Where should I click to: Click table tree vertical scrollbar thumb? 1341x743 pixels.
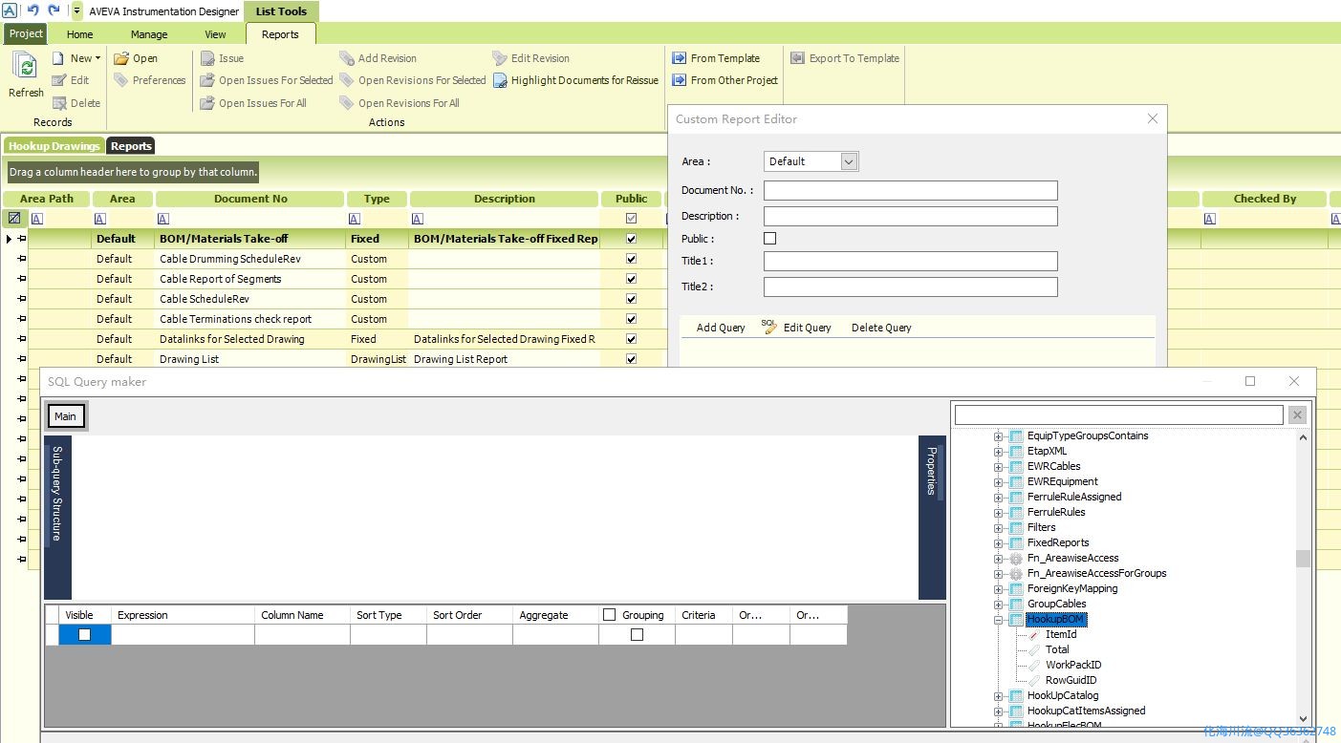click(1303, 558)
